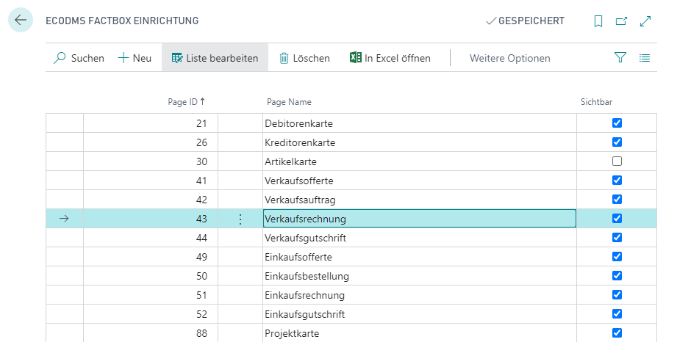Click Page ID cell 42
The height and width of the screenshot is (342, 677).
tap(150, 200)
